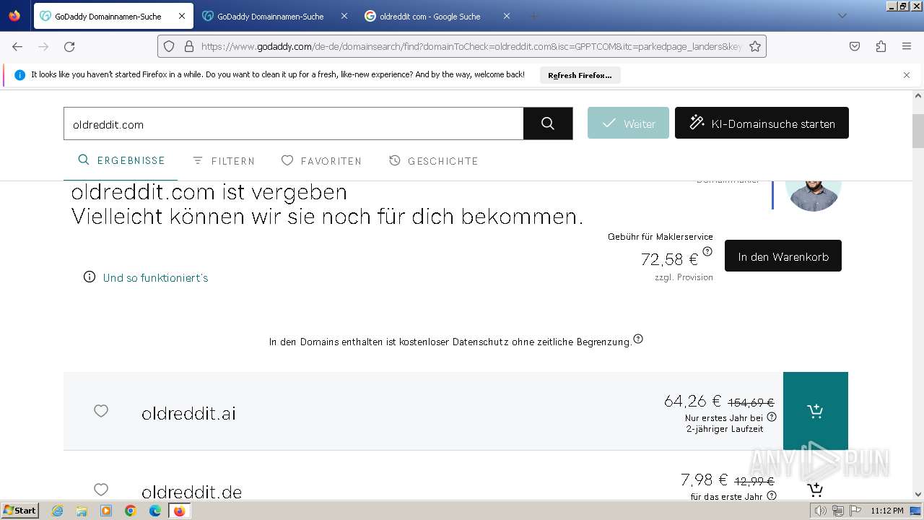This screenshot has width=924, height=520.
Task: Open 'Und so funktioniert's' link
Action: click(x=155, y=277)
